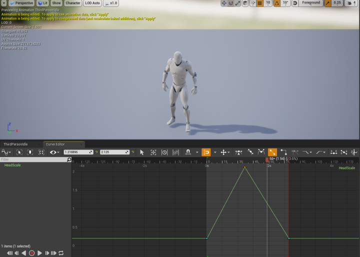Screen dimensions: 360x257
Task: Set cubic auto tangents on the key
Action: coord(239,152)
